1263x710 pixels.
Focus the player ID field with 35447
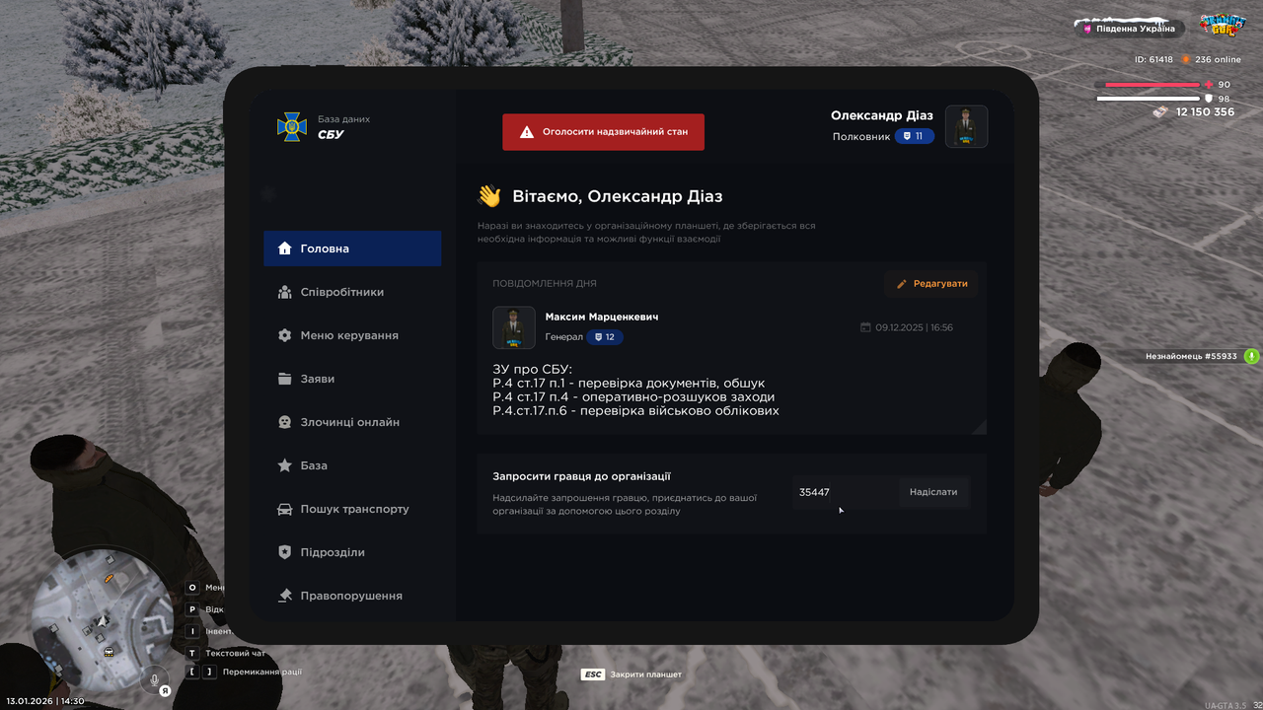pos(845,492)
